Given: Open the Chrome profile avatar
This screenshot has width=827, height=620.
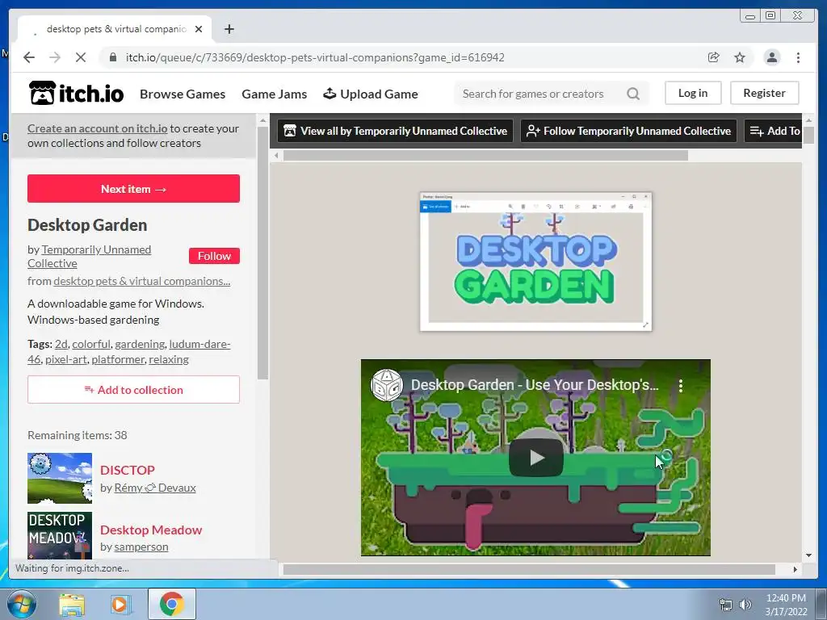Looking at the screenshot, I should [771, 57].
